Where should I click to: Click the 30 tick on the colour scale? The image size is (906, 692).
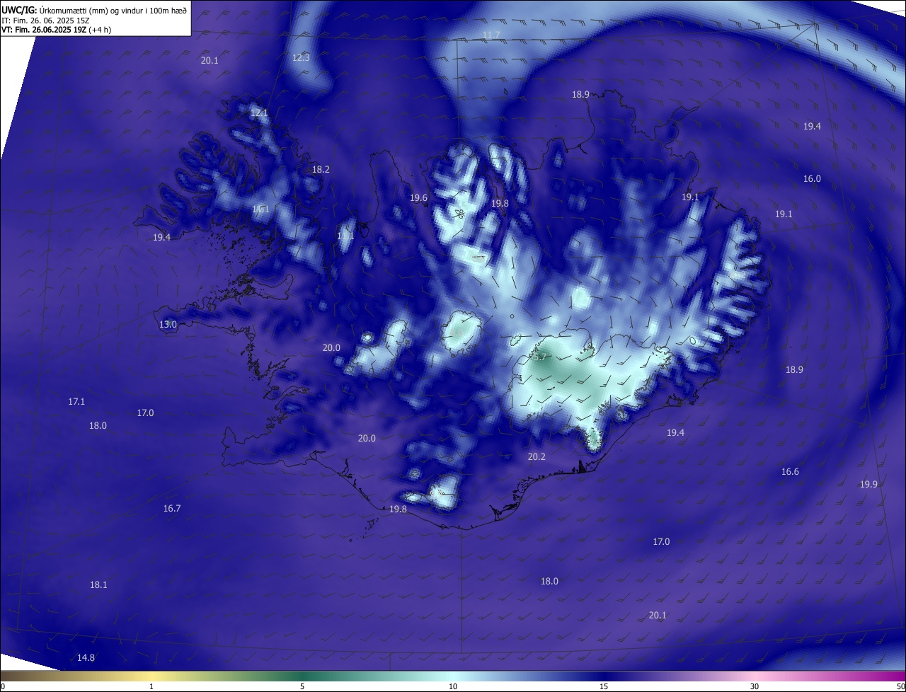[755, 687]
